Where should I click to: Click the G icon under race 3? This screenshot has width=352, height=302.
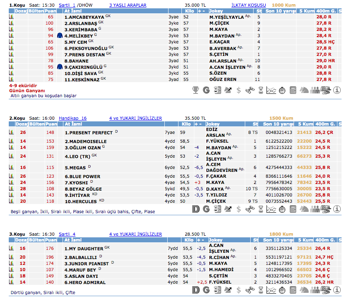click(x=206, y=290)
